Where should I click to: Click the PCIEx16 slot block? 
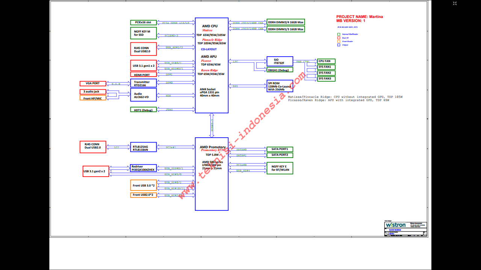(x=143, y=22)
